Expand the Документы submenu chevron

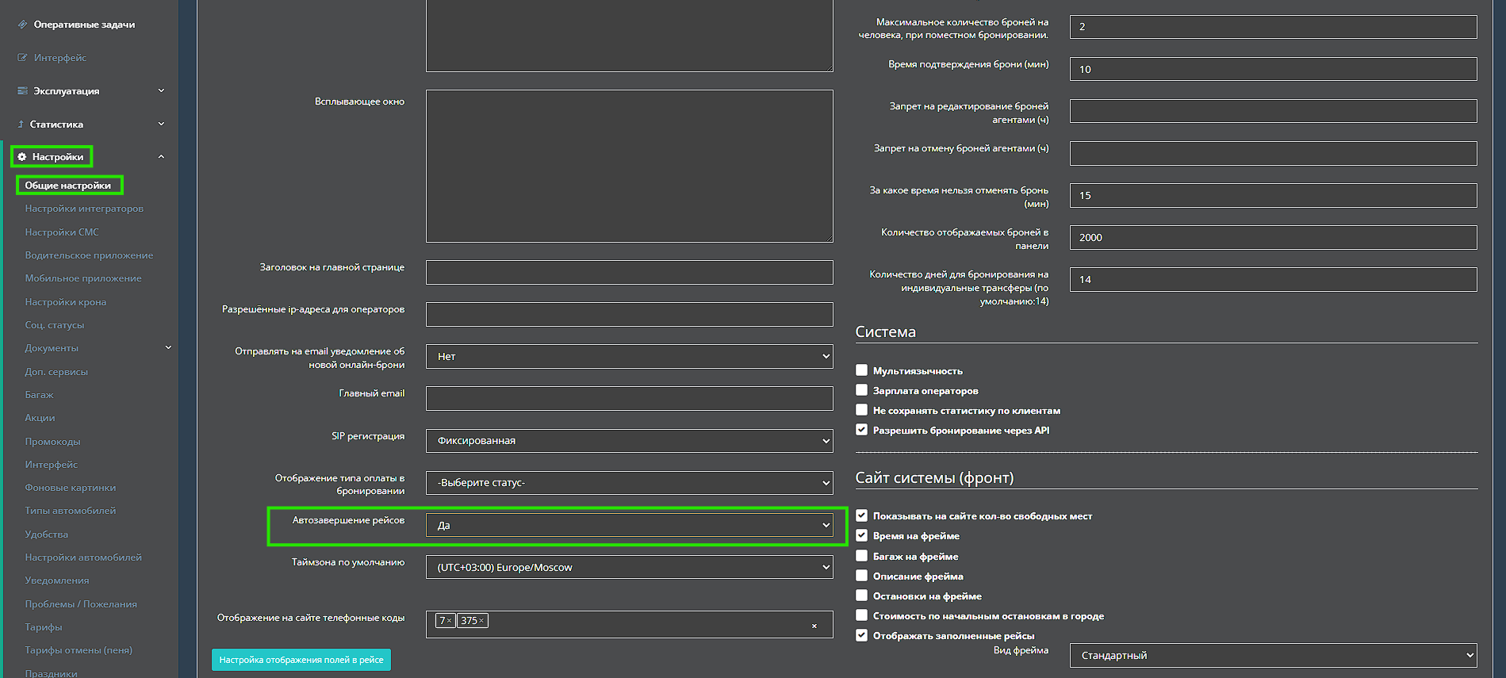tap(168, 347)
